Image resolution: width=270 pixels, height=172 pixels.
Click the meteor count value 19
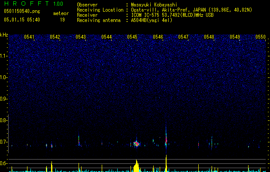click(62, 20)
